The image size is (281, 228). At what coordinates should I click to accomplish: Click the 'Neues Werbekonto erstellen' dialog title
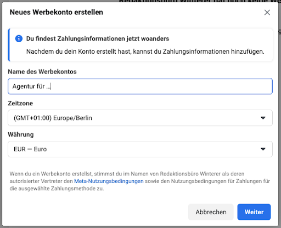(x=57, y=12)
